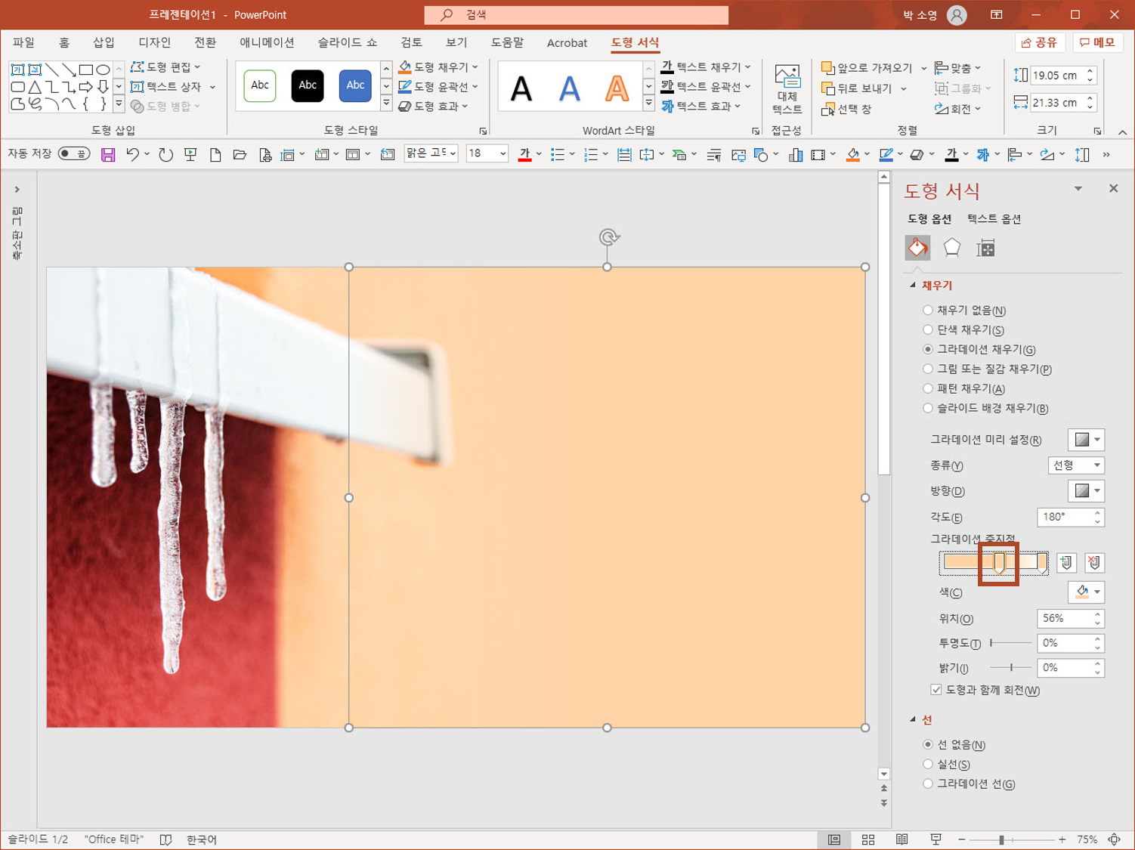Select 실선 line radio button
Image resolution: width=1135 pixels, height=850 pixels.
928,765
